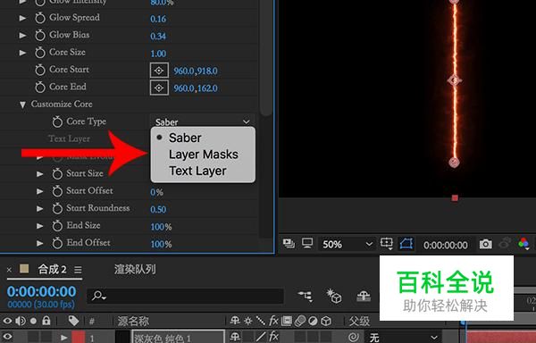Viewport: 536px width, 343px height.
Task: Switch to the 渲染队列 tab
Action: pos(135,270)
